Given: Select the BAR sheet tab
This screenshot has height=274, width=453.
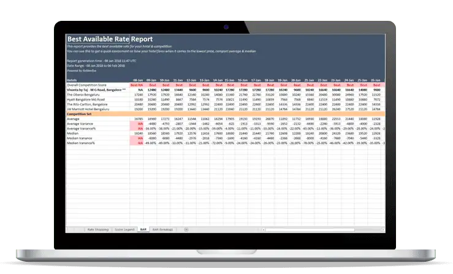Looking at the screenshot, I should (143, 229).
